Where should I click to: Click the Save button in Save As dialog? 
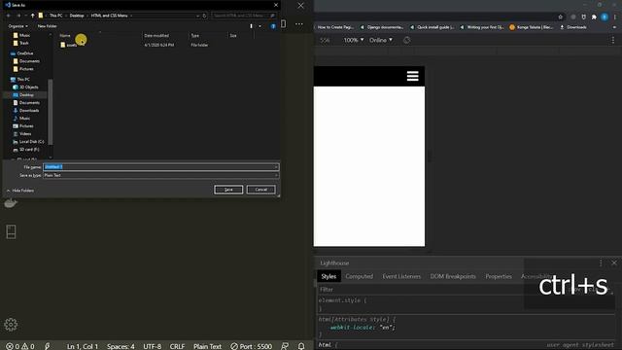228,190
